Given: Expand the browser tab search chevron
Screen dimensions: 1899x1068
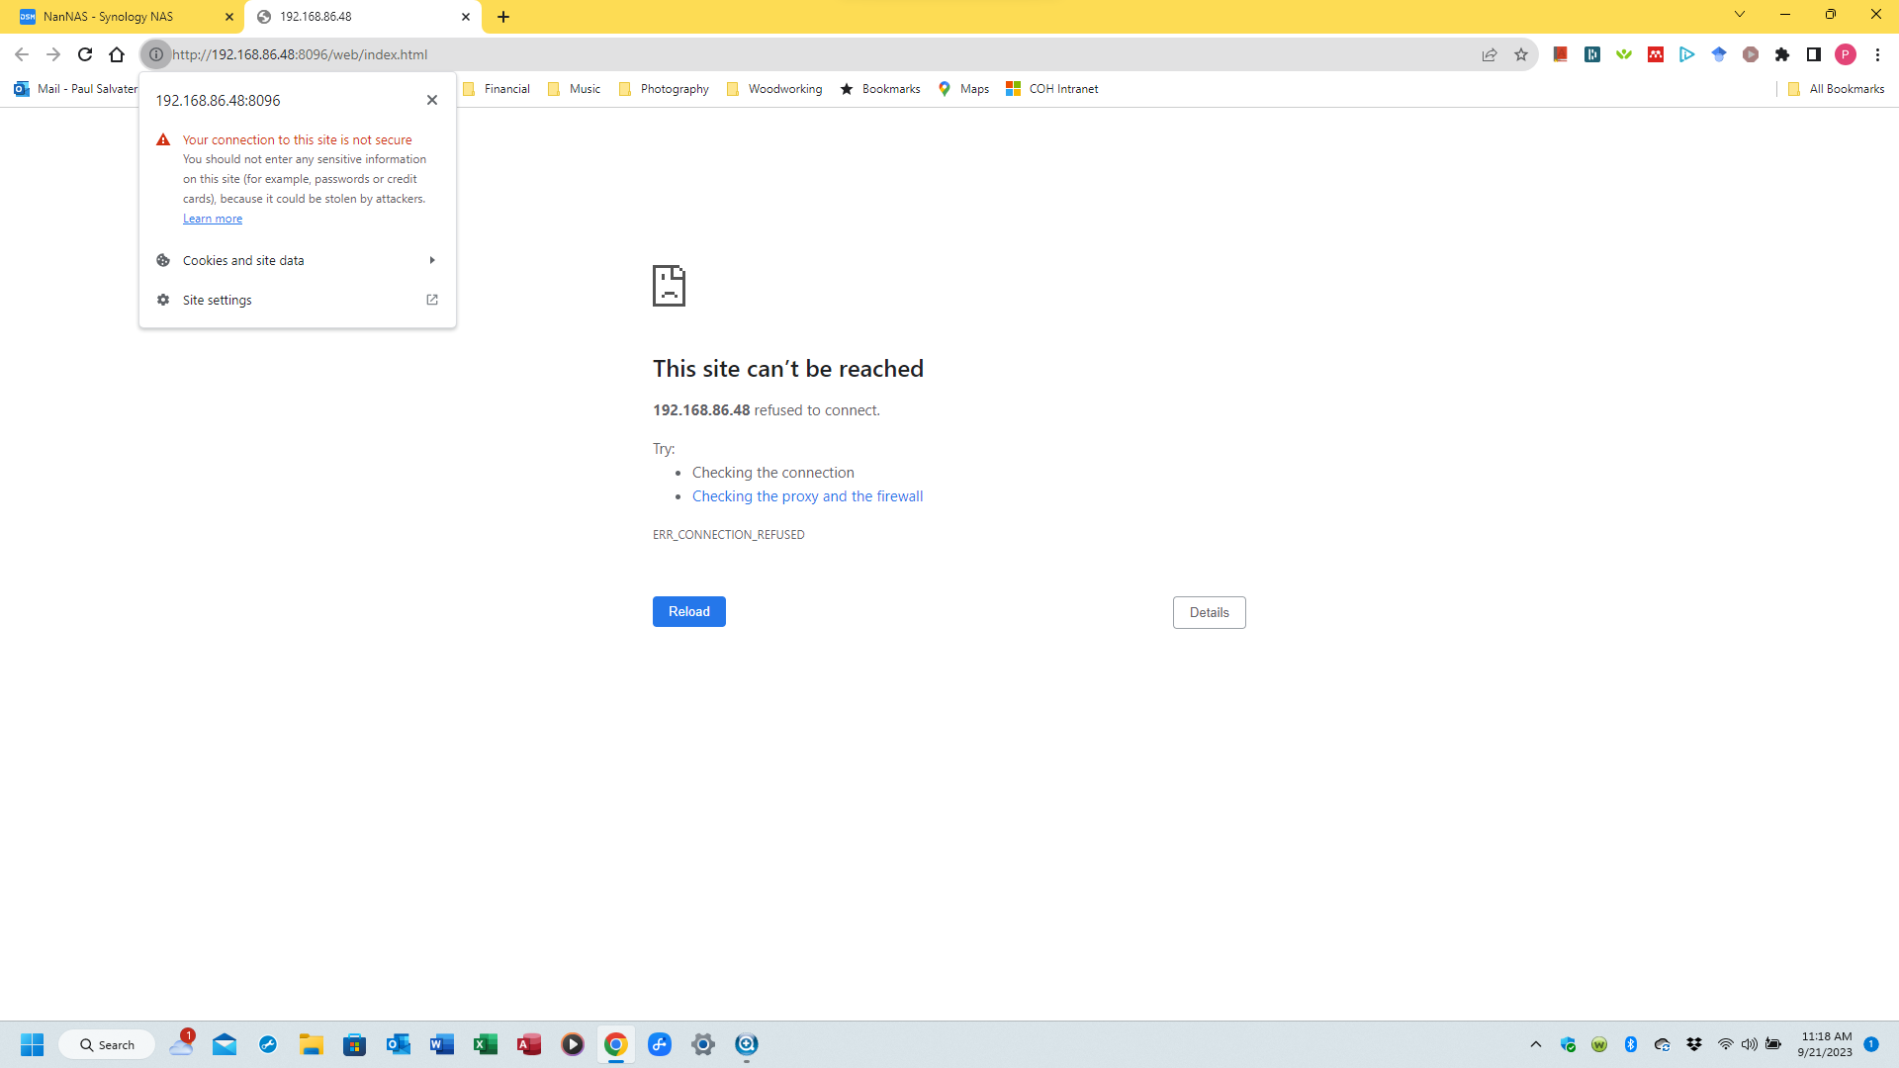Looking at the screenshot, I should (1739, 15).
